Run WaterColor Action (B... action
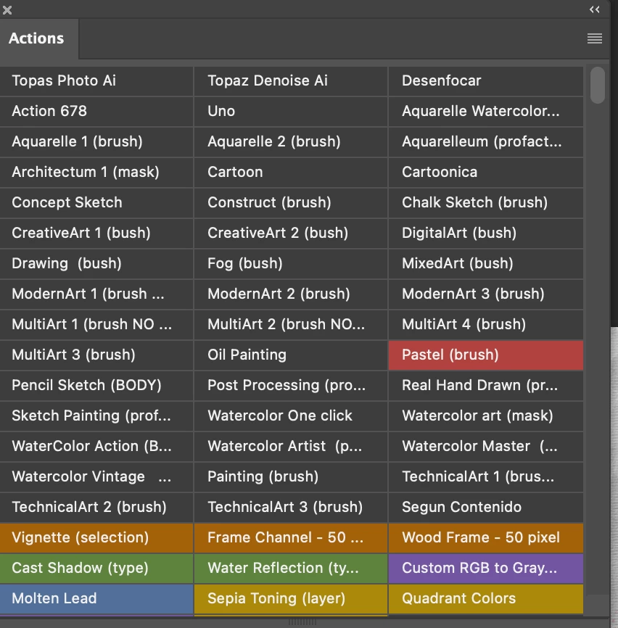 pos(96,446)
